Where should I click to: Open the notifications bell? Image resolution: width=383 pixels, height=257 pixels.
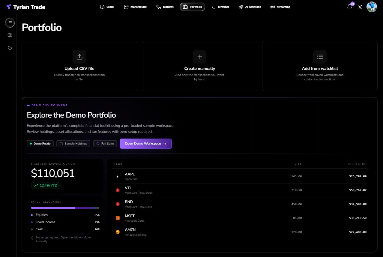pyautogui.click(x=349, y=7)
